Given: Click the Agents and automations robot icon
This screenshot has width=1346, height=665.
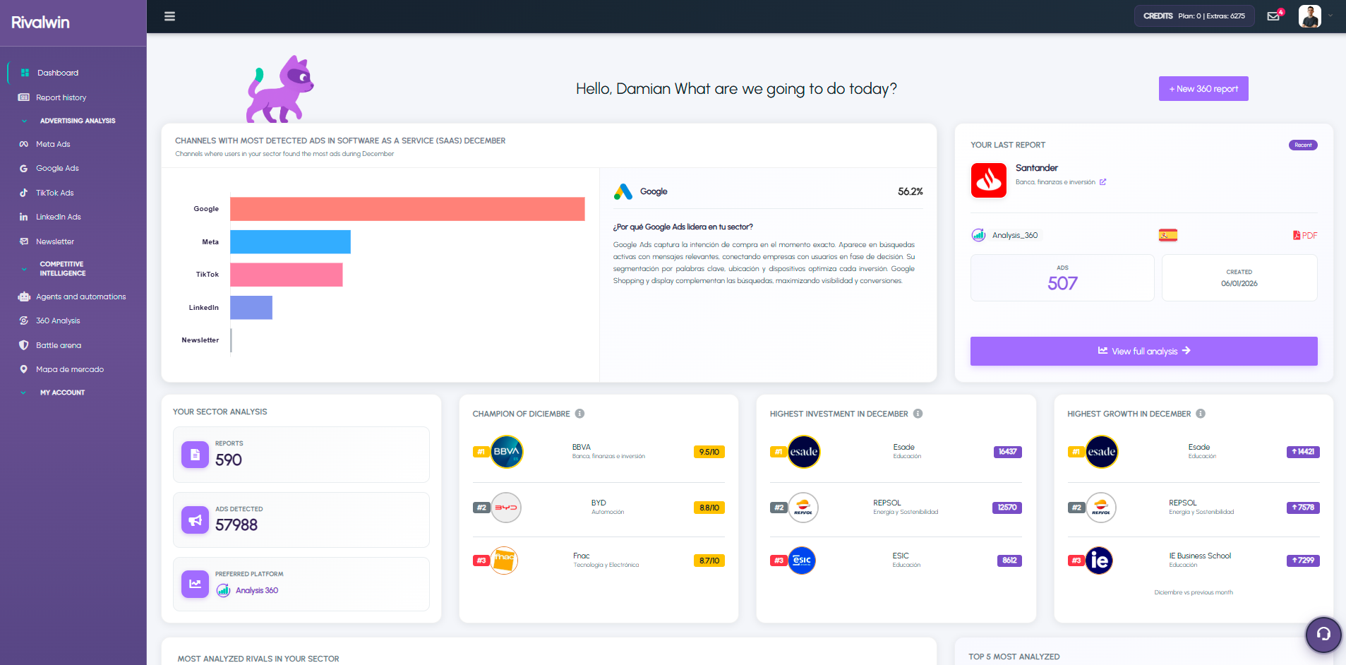Looking at the screenshot, I should [24, 296].
